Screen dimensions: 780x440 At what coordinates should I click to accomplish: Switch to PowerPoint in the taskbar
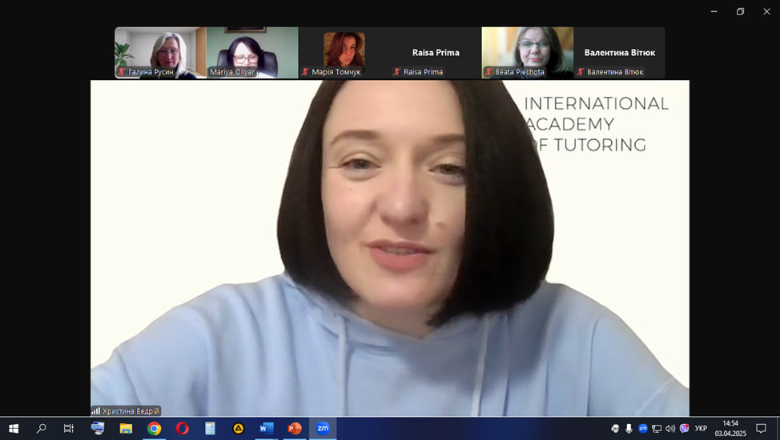294,429
